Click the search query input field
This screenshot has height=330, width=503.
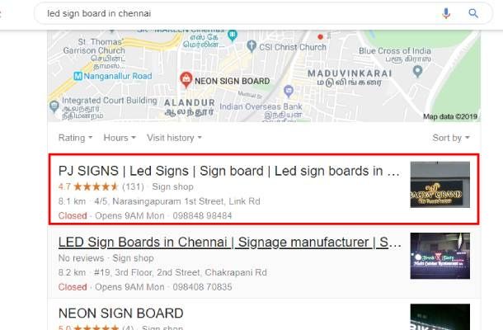pos(237,13)
